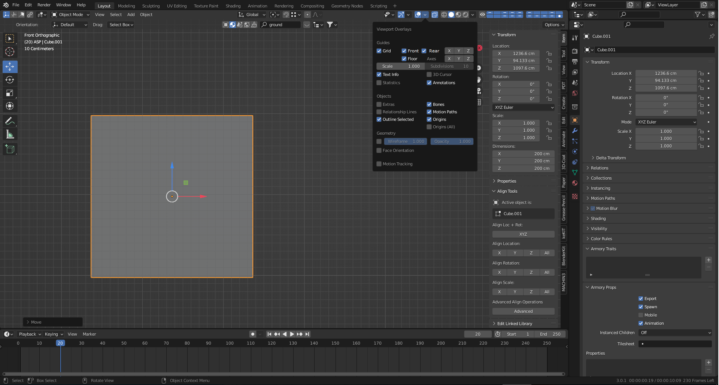Image resolution: width=719 pixels, height=385 pixels.
Task: Disable the Grid overlay checkbox
Action: tap(379, 51)
